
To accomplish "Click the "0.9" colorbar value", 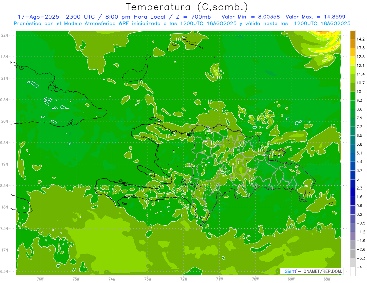I will pos(360,205).
